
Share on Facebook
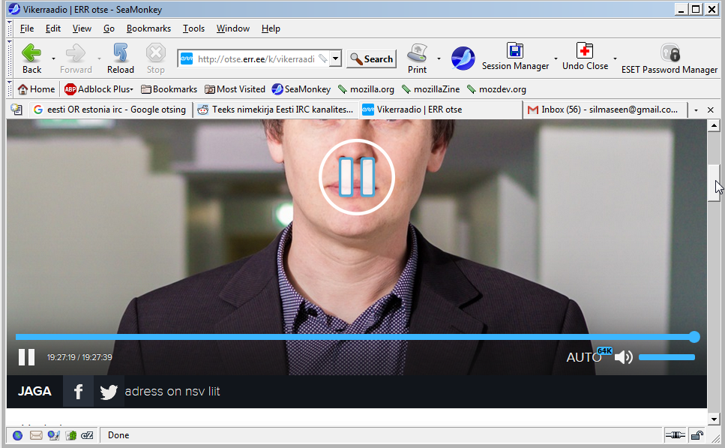click(x=78, y=392)
